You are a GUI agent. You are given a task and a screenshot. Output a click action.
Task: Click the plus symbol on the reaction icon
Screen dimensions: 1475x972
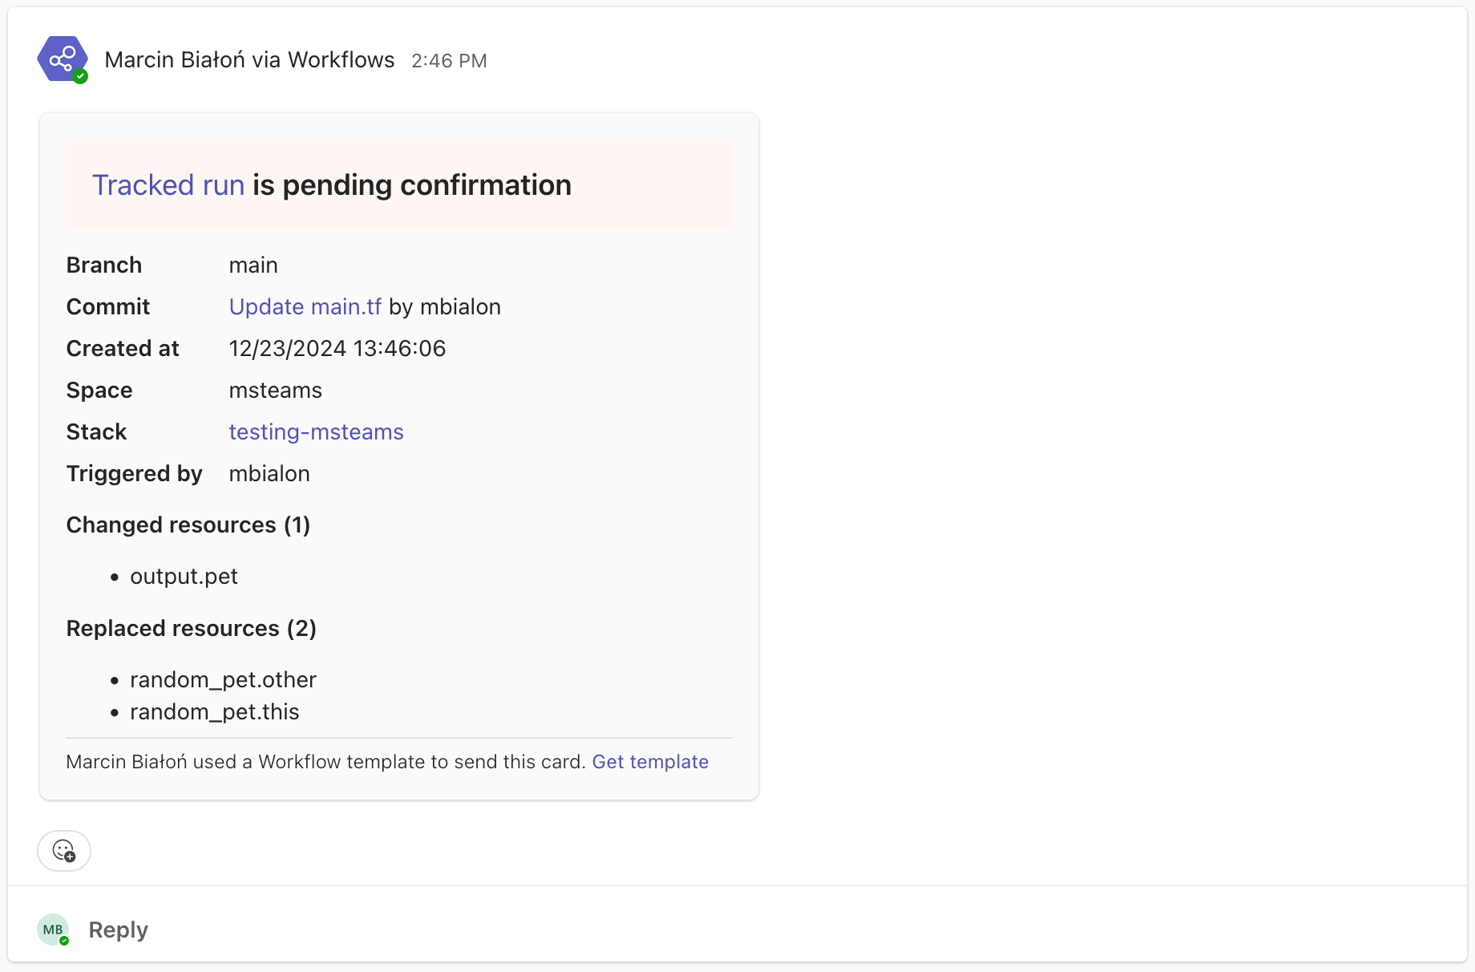(x=71, y=857)
